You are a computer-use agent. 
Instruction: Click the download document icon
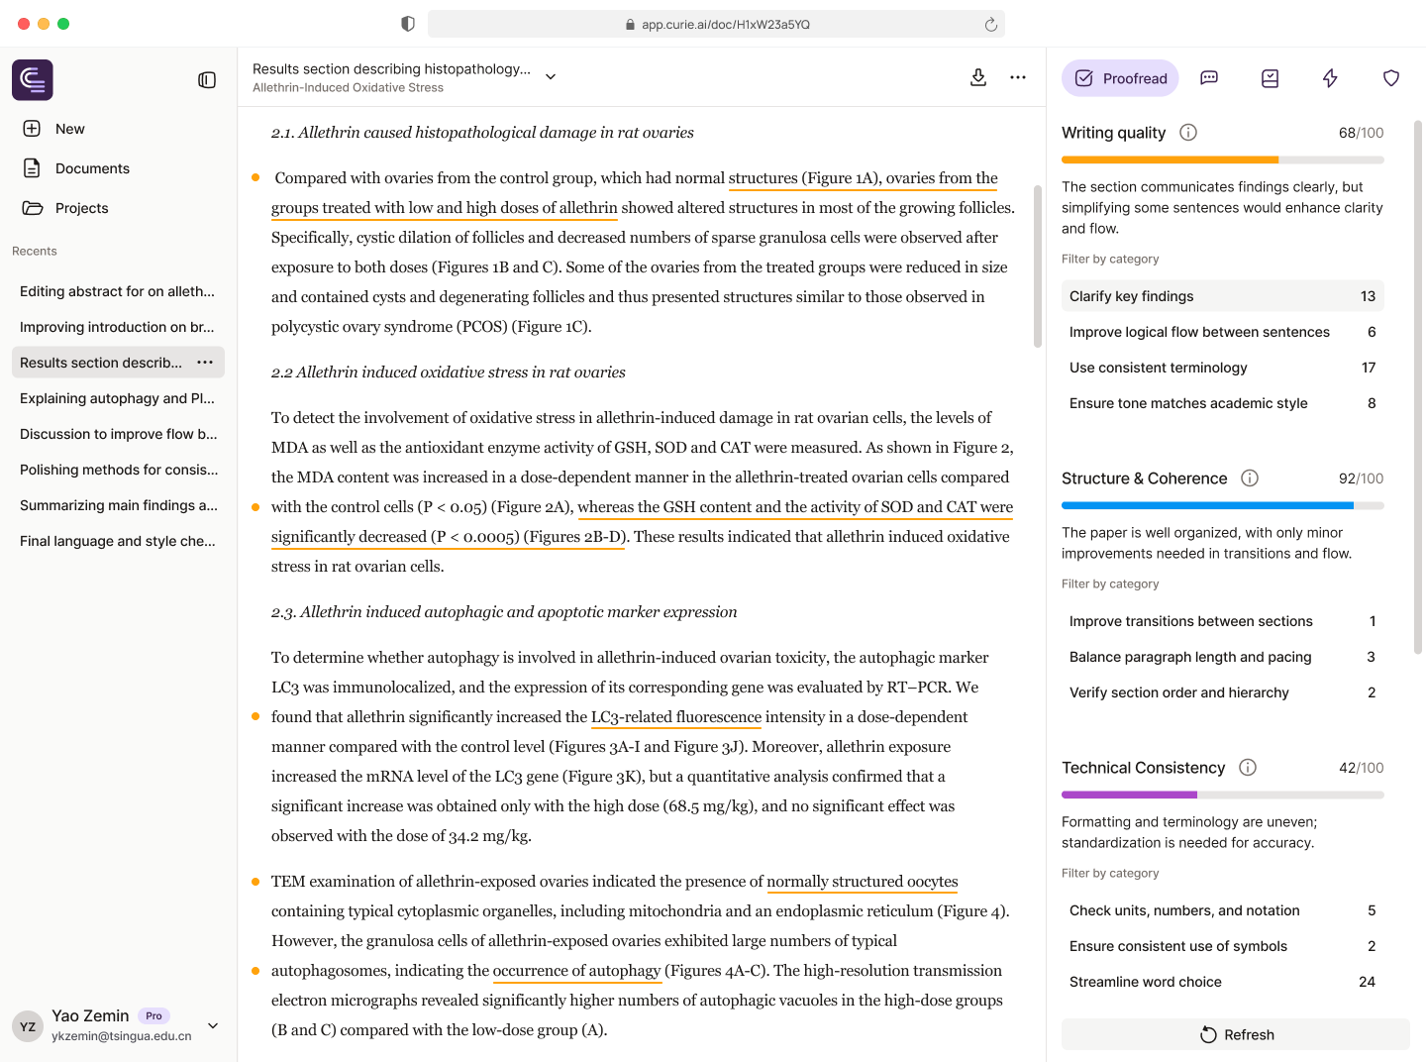point(977,77)
